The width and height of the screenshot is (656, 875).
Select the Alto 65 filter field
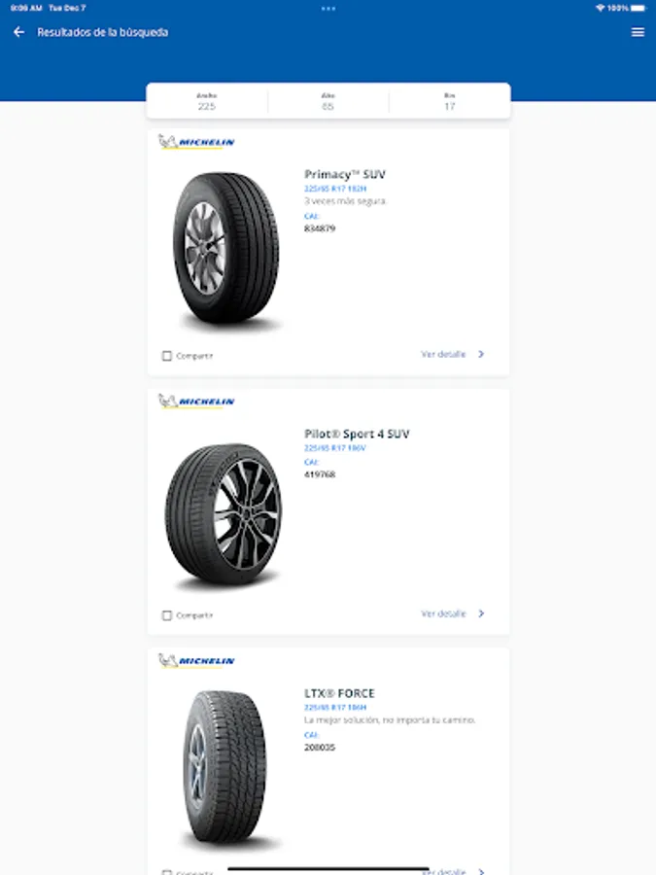328,102
